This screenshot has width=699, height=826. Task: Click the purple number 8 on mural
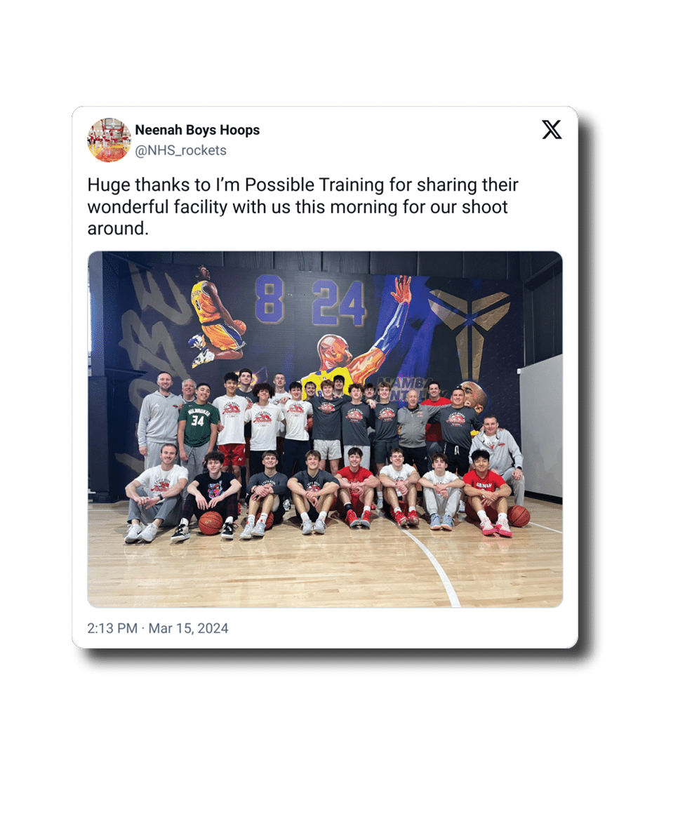pos(269,299)
